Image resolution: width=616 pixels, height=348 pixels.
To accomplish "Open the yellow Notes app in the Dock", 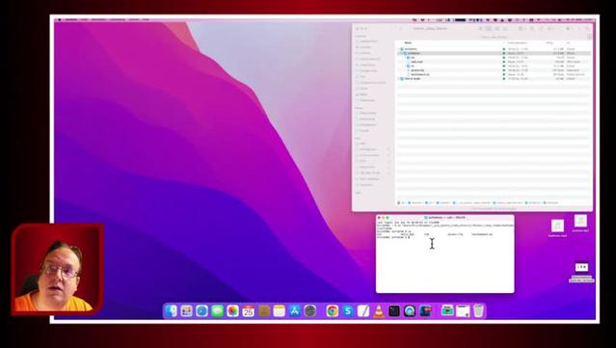I will 279,311.
